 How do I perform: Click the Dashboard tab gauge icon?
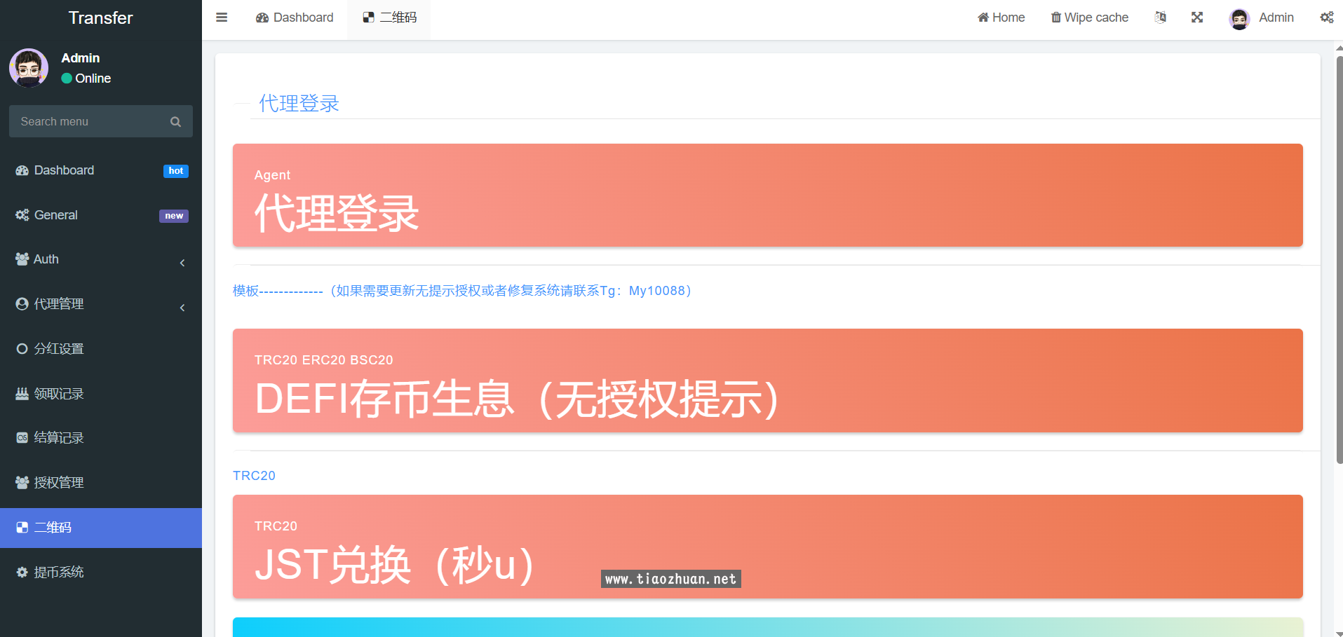click(x=262, y=18)
